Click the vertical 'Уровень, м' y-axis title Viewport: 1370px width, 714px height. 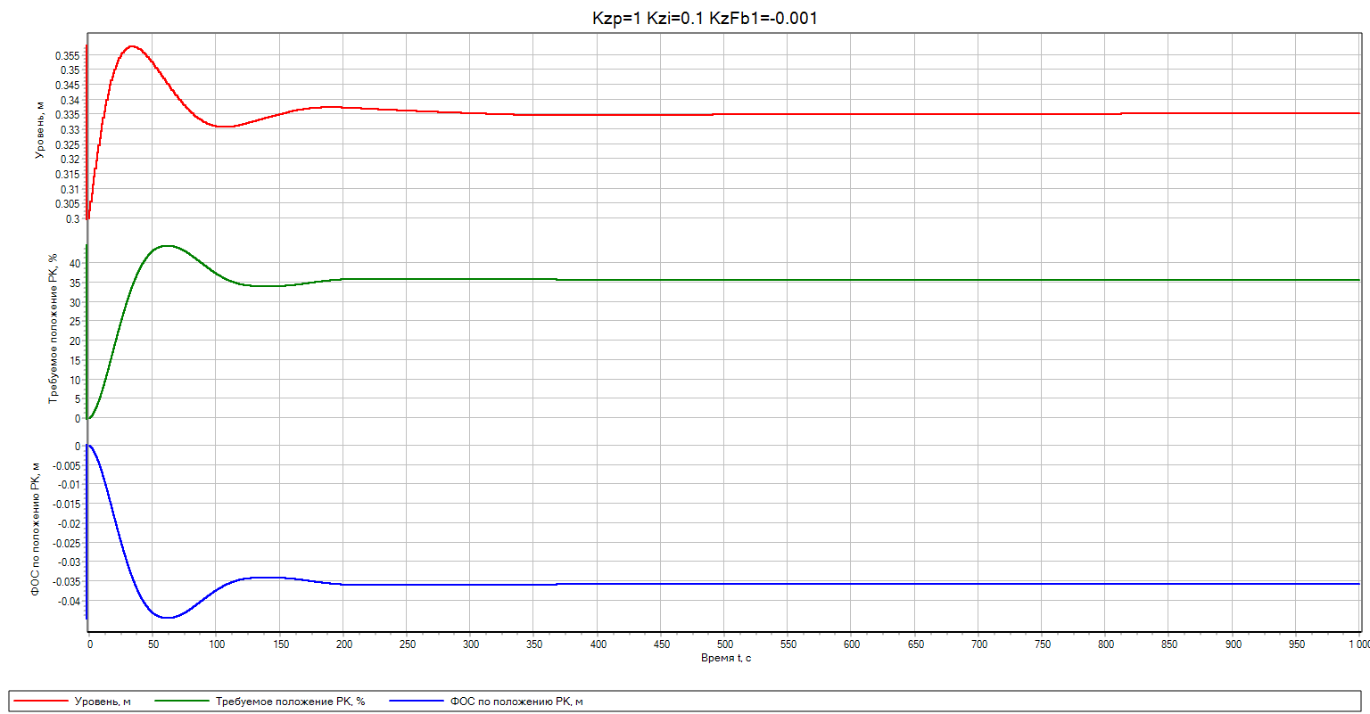39,129
